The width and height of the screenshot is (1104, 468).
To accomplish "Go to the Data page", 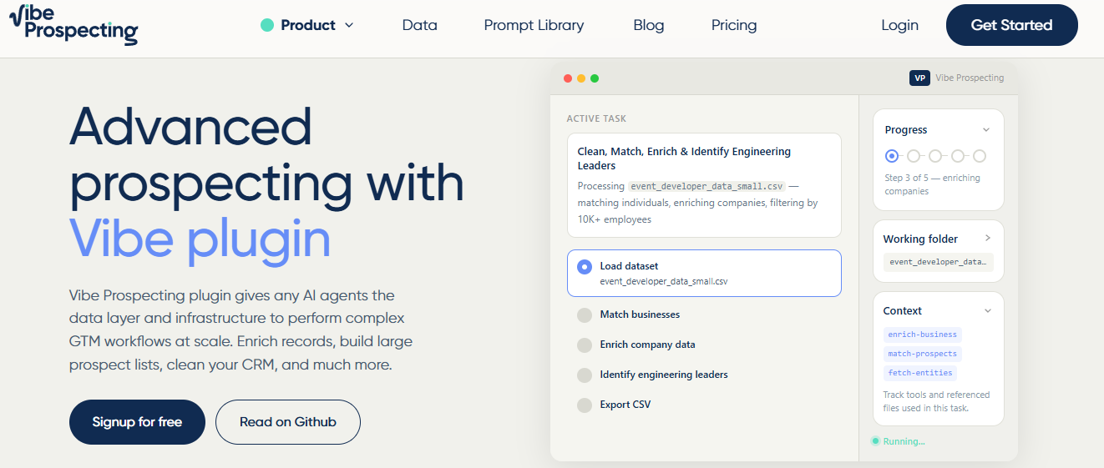I will click(x=419, y=25).
